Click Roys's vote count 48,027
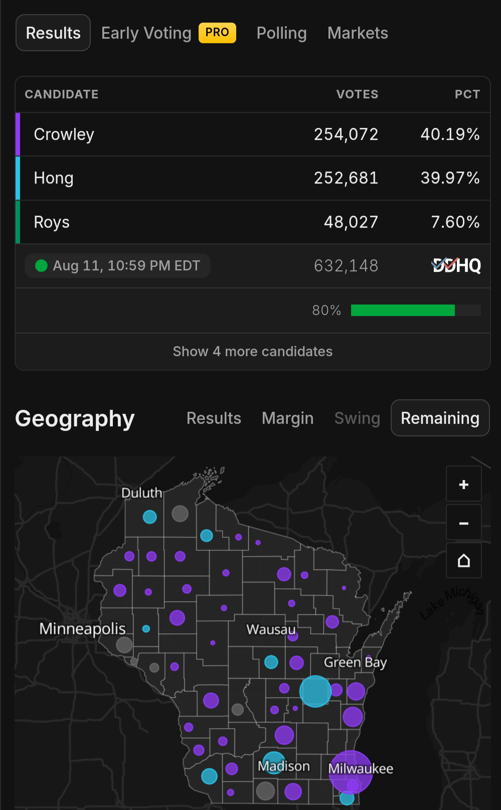501x810 pixels. pos(351,222)
